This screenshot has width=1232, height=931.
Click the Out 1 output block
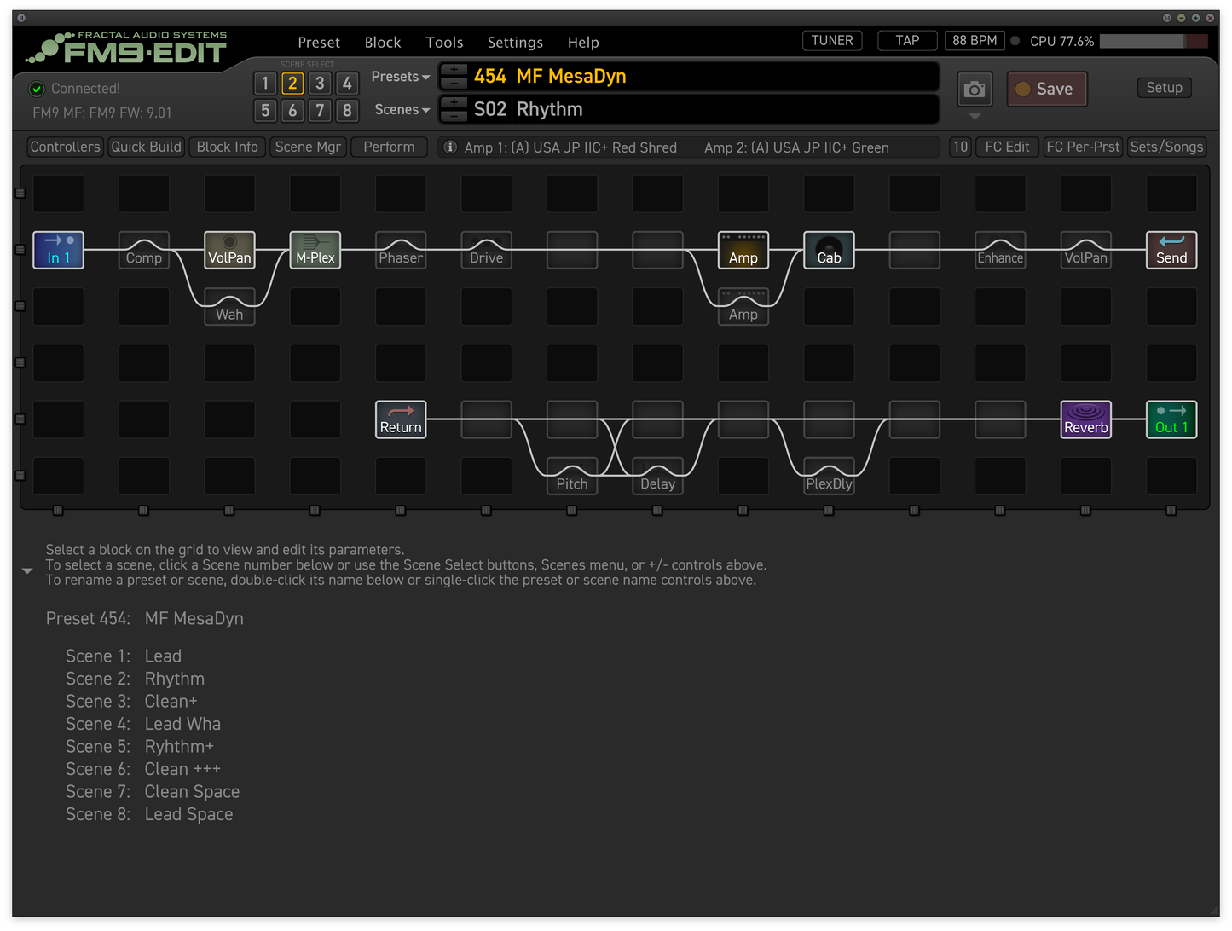[1171, 419]
